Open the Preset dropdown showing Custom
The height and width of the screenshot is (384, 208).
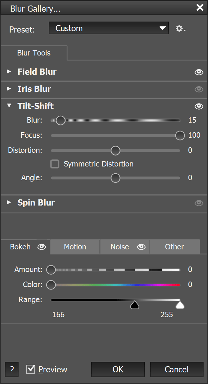pyautogui.click(x=109, y=28)
